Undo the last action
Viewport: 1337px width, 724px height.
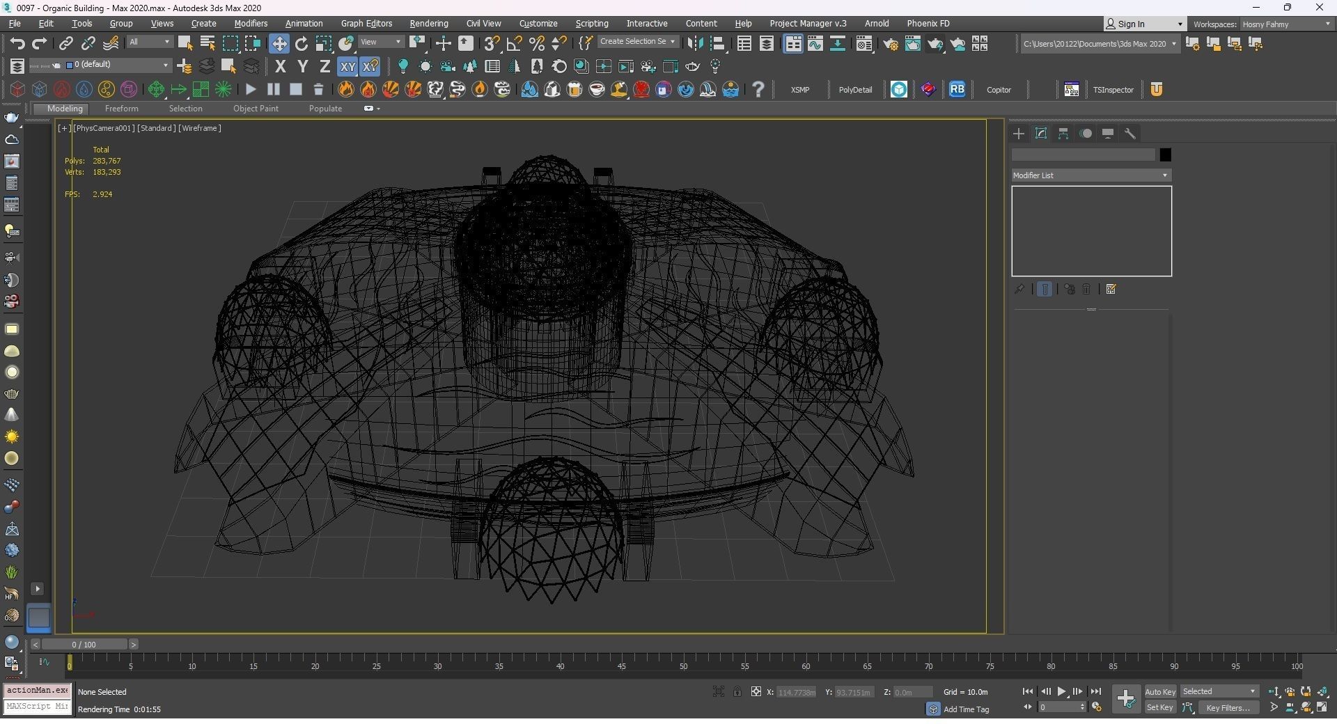17,44
